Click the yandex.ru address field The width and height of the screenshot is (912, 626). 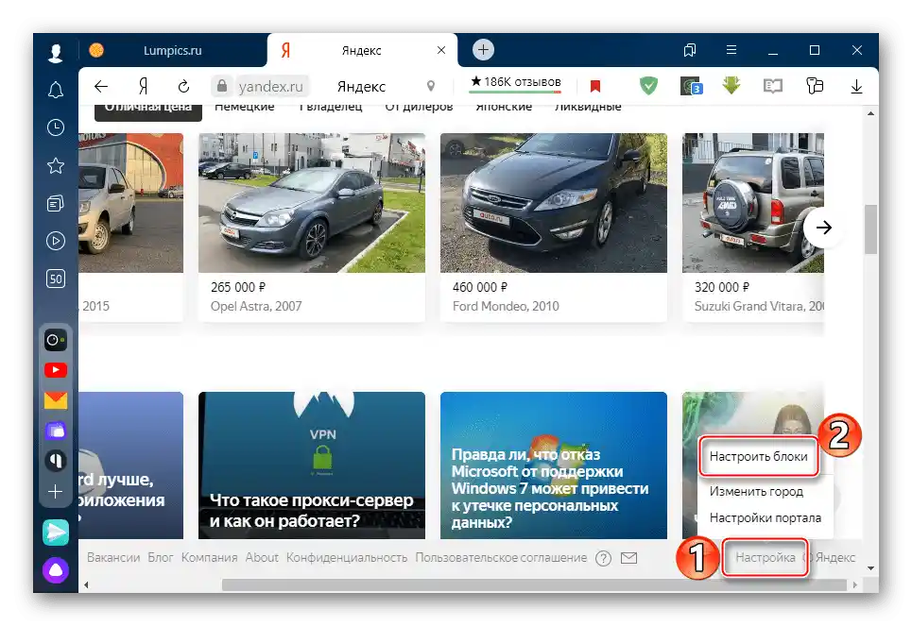(x=270, y=87)
